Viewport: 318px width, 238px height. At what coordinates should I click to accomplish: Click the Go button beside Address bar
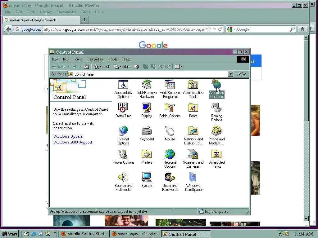(242, 74)
